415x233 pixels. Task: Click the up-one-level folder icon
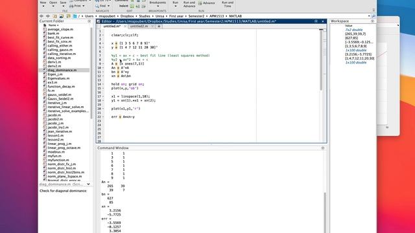coord(54,16)
